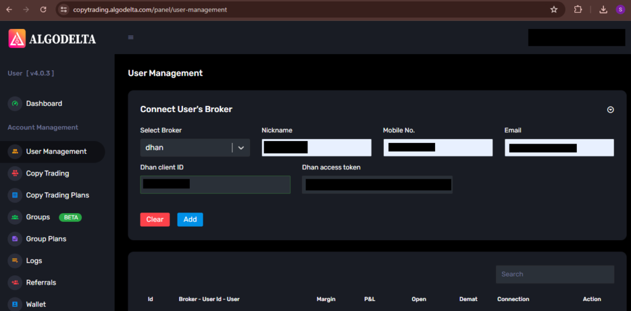Screen dimensions: 631x311
Task: Open the Referrals menu item
Action: point(41,283)
